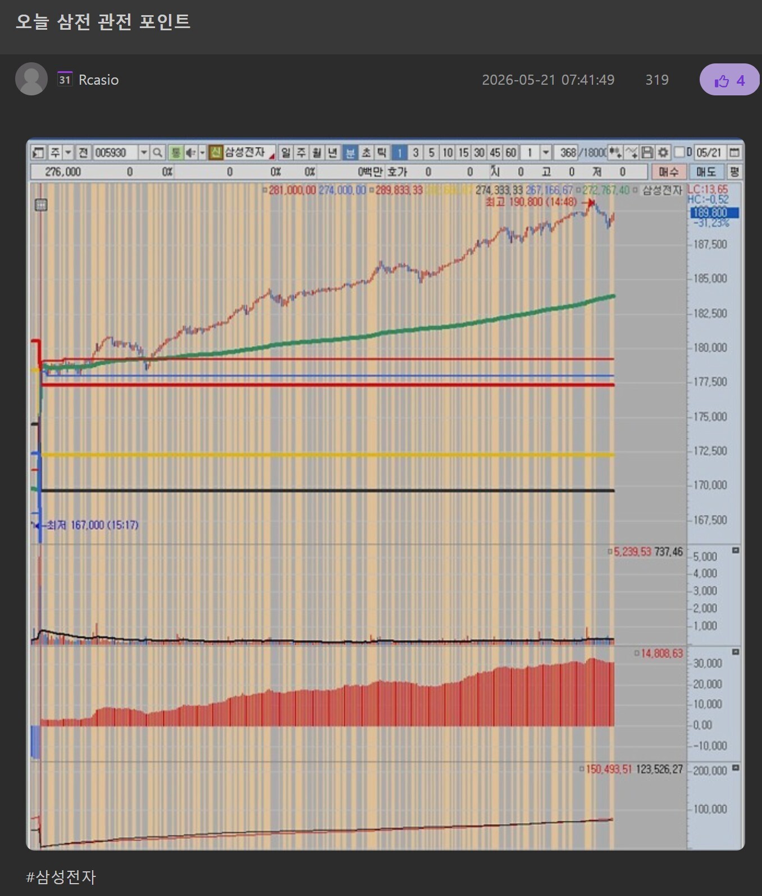Select the 5-minute interval button
The width and height of the screenshot is (762, 896).
point(431,153)
